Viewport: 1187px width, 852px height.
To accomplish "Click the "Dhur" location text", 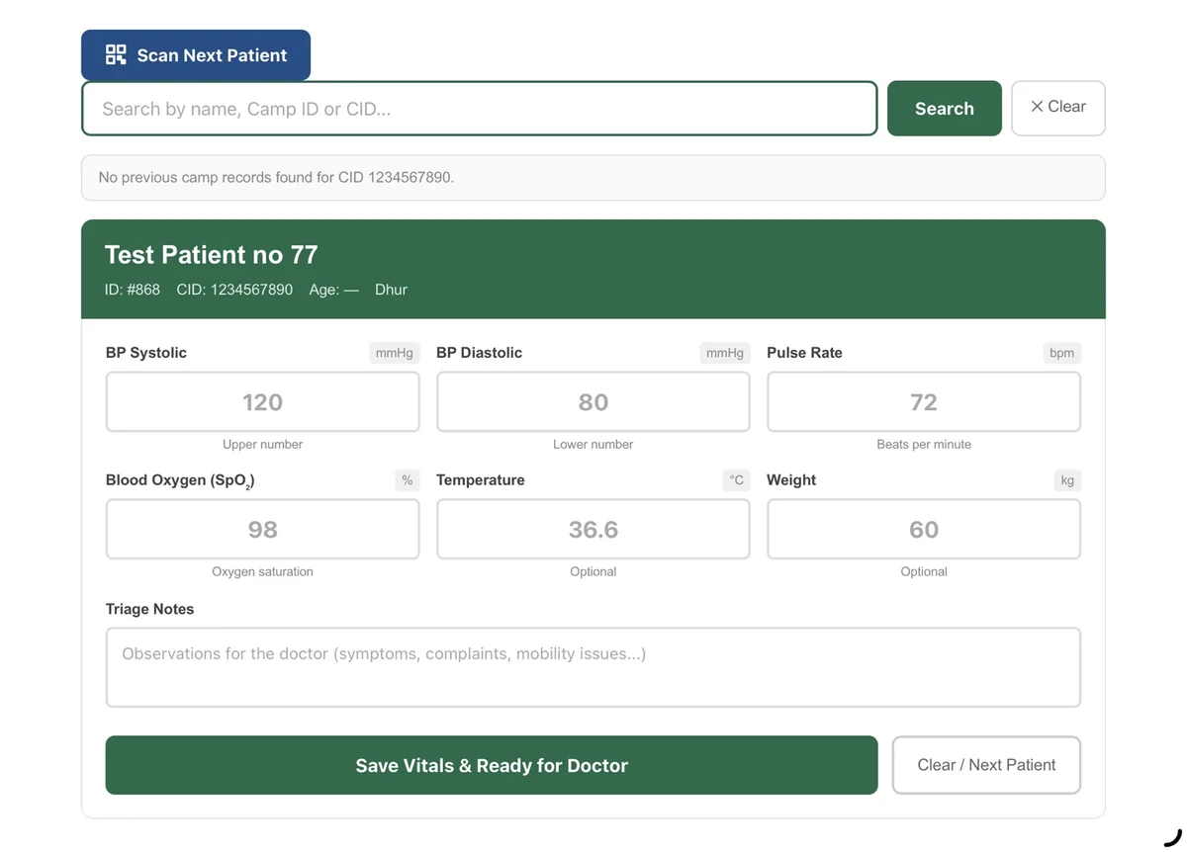I will point(391,290).
